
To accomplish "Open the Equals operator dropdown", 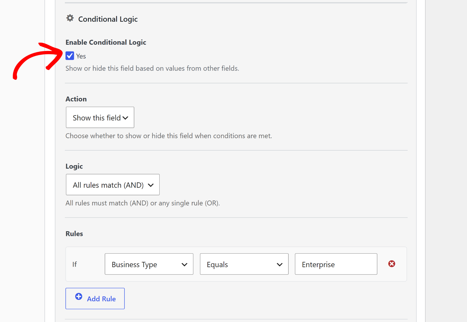I will [x=244, y=264].
